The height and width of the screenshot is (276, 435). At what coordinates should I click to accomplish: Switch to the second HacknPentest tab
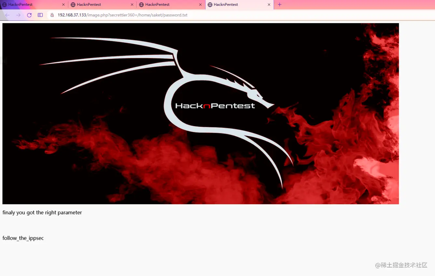coord(102,5)
